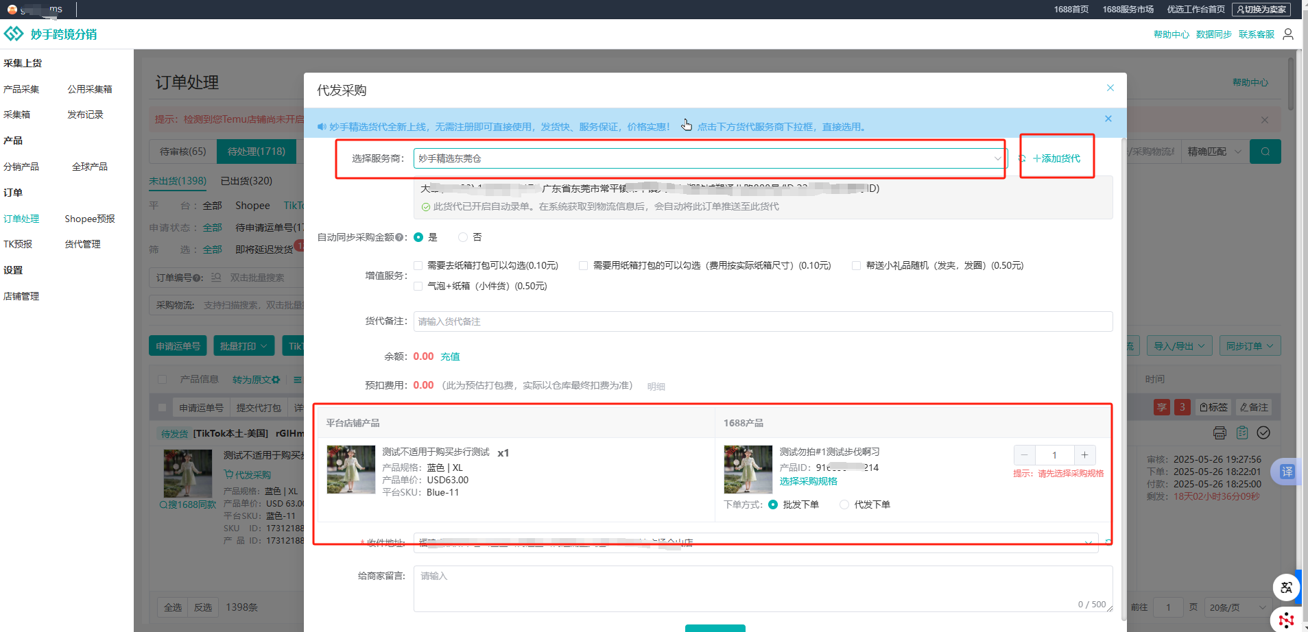Click the 充值 recharge link
This screenshot has width=1308, height=632.
pyautogui.click(x=450, y=356)
